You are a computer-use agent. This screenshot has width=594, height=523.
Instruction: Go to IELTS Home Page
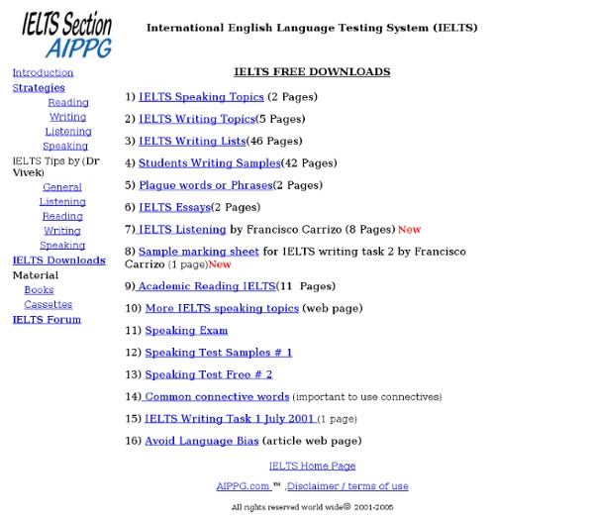(x=312, y=466)
